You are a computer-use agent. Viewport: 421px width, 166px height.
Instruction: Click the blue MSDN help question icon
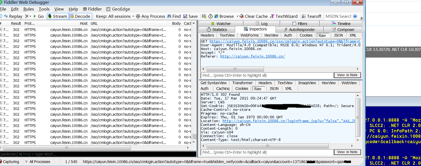355,16
